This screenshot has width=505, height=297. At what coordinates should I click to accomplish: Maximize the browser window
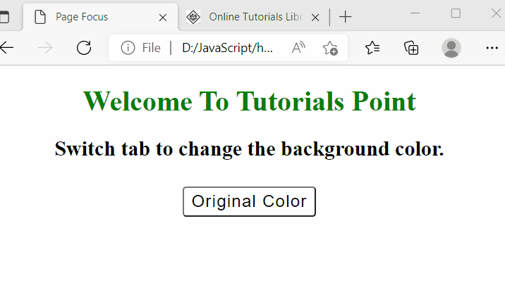[456, 13]
